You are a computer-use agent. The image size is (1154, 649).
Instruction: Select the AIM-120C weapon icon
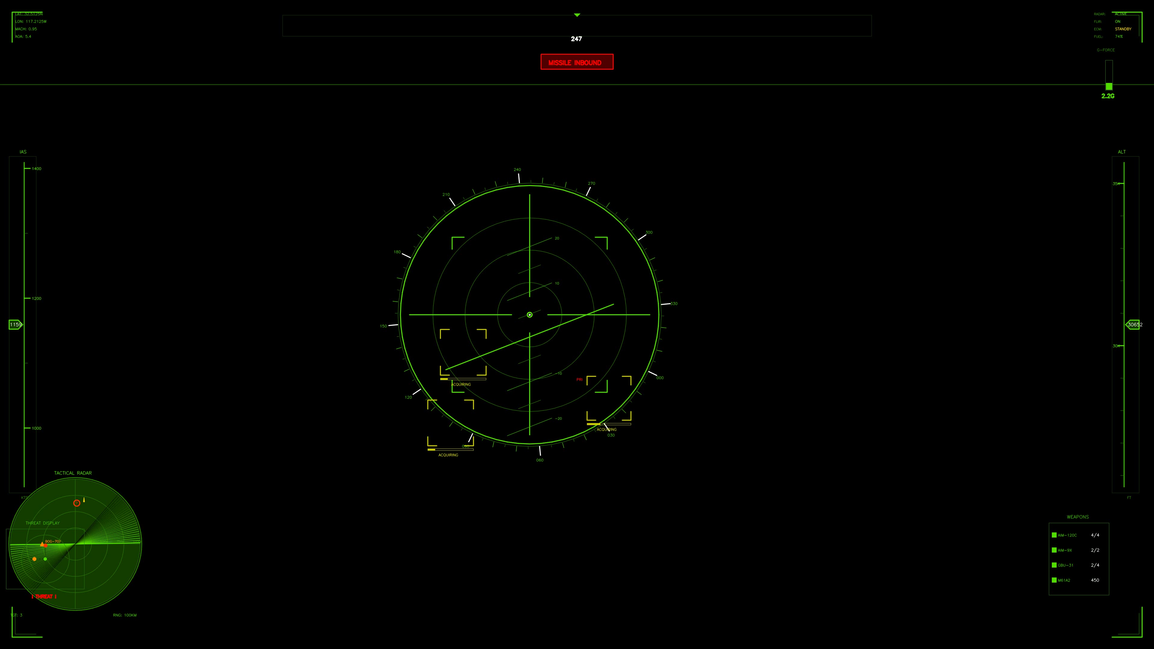coord(1055,535)
